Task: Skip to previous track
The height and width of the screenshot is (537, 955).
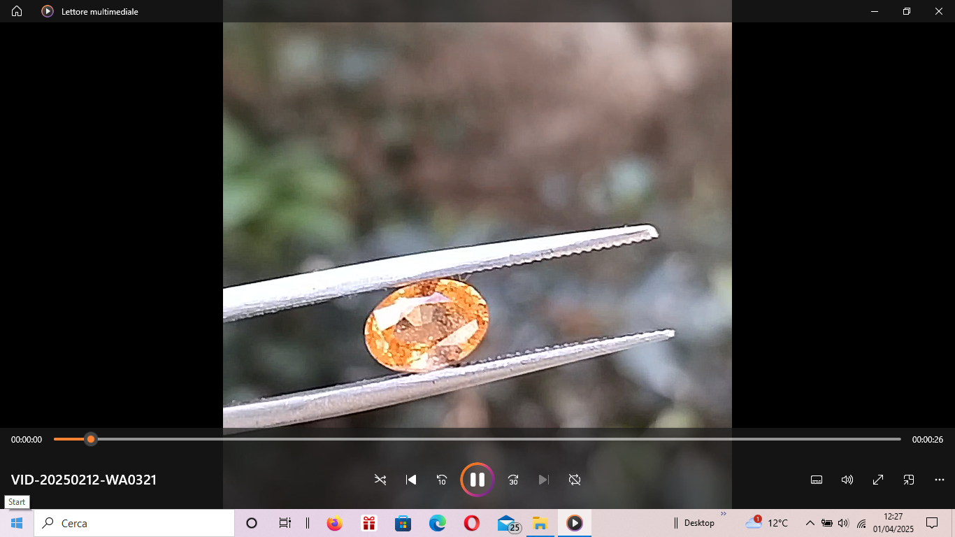Action: [x=411, y=480]
